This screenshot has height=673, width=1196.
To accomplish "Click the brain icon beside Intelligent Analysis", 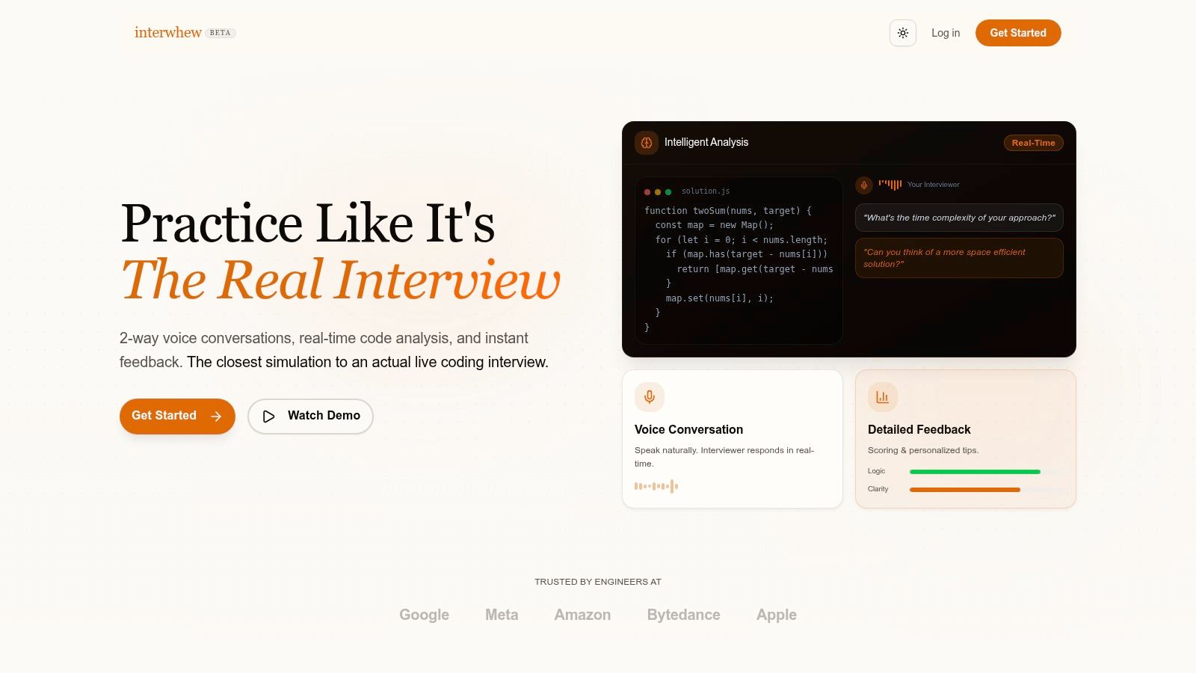I will [647, 142].
